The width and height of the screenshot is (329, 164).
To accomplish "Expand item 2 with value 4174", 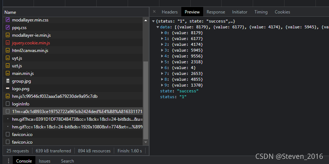I will tap(162, 45).
